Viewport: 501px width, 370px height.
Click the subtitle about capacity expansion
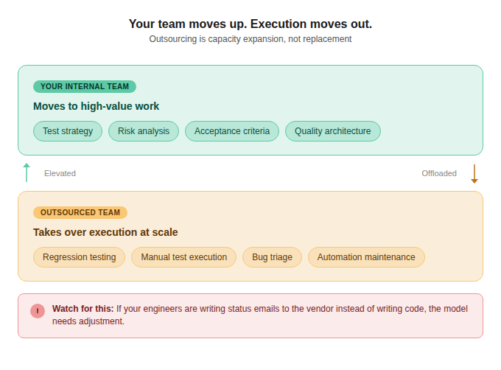pyautogui.click(x=251, y=39)
